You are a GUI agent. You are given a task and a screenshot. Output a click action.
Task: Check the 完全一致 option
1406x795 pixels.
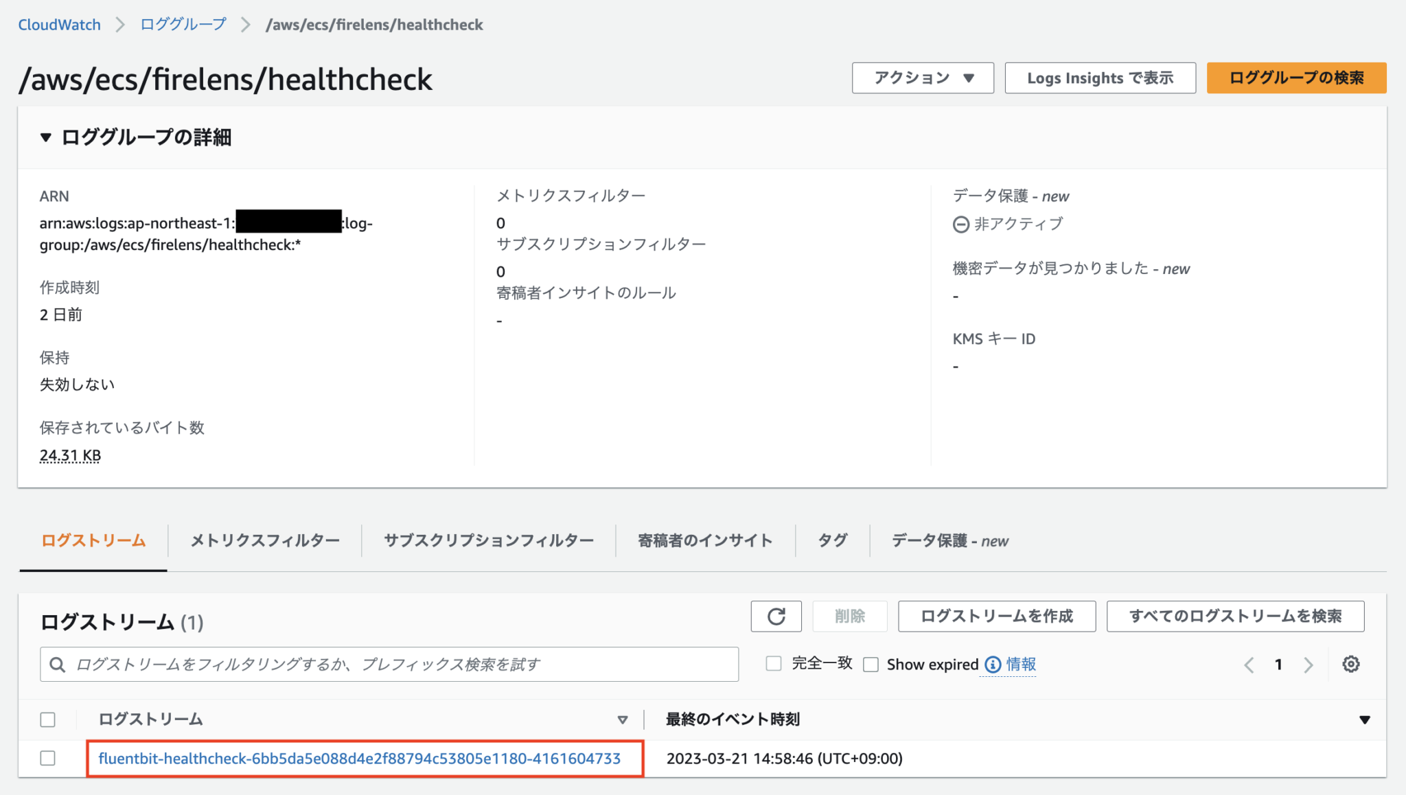pyautogui.click(x=773, y=663)
